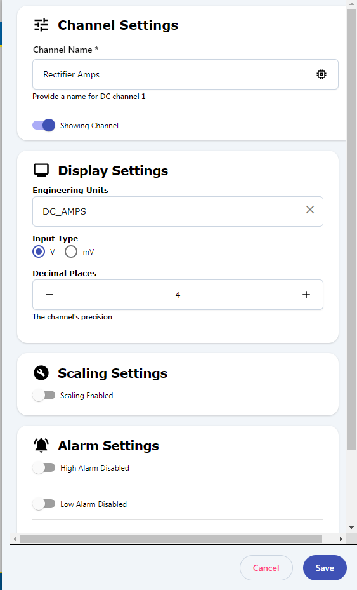Click the Display Settings monitor icon
The height and width of the screenshot is (590, 357).
pos(41,170)
